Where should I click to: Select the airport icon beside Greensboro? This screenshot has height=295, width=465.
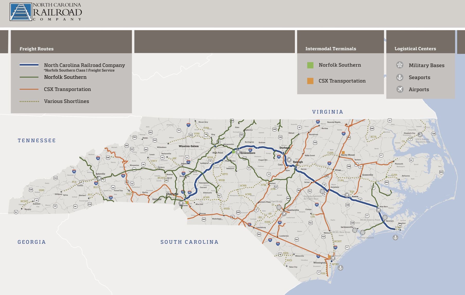click(x=238, y=152)
